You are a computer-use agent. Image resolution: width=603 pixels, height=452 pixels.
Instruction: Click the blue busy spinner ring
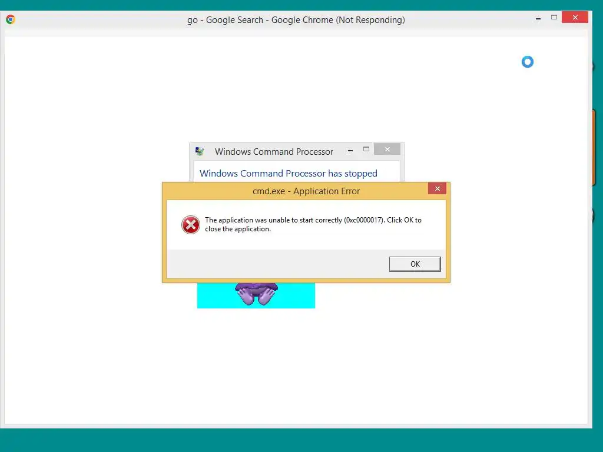coord(527,62)
